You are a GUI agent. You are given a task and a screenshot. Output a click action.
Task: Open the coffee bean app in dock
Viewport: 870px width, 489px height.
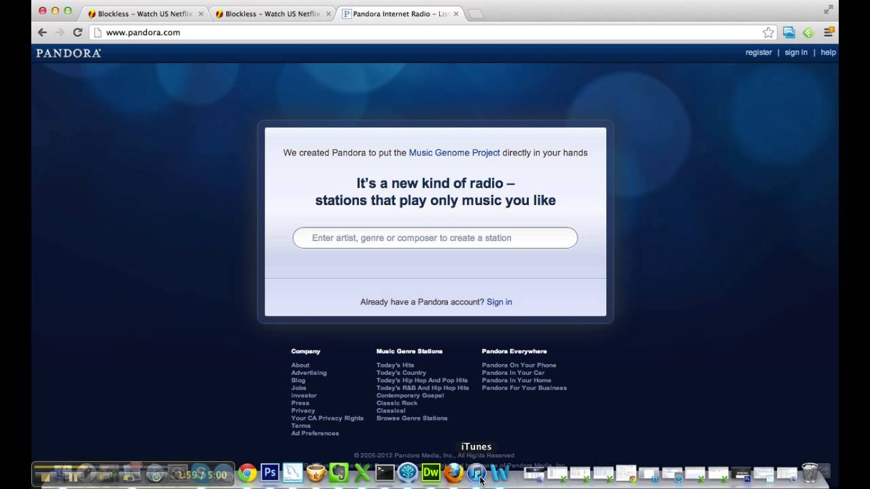pos(316,473)
